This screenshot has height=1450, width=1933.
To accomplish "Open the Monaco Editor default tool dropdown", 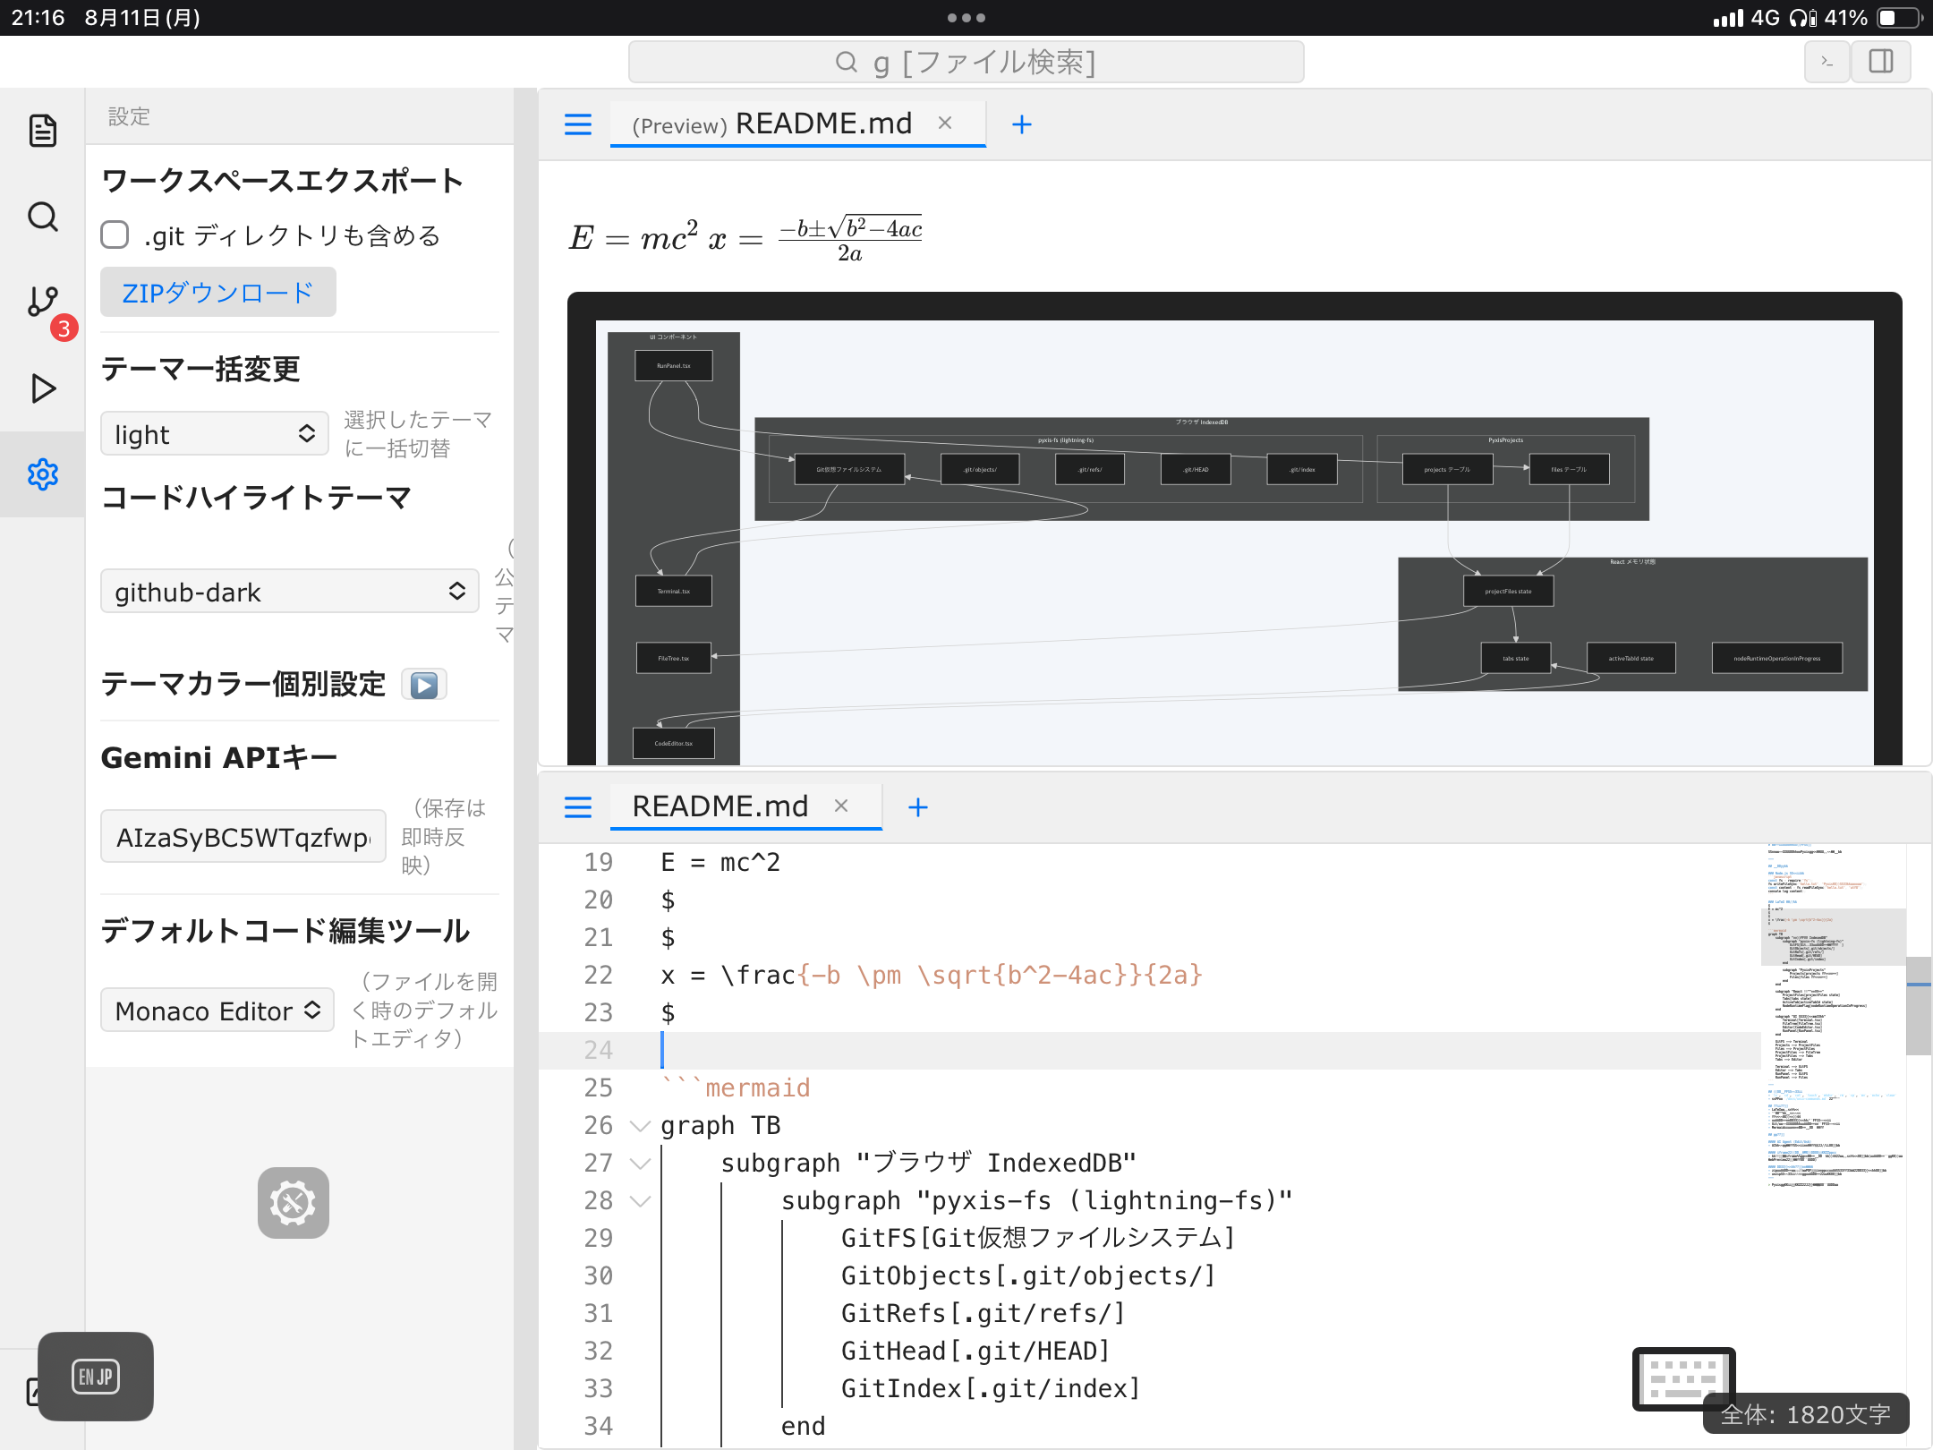I will click(x=217, y=1010).
